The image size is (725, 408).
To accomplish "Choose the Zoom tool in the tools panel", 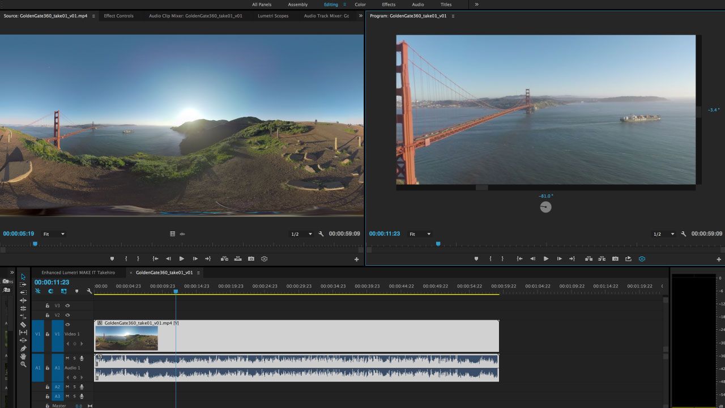I will click(x=23, y=364).
